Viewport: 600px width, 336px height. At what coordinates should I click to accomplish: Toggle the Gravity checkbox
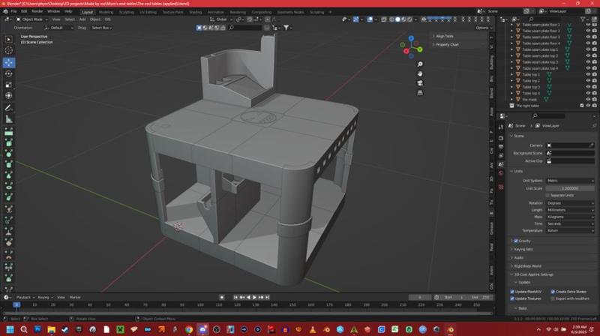point(516,241)
